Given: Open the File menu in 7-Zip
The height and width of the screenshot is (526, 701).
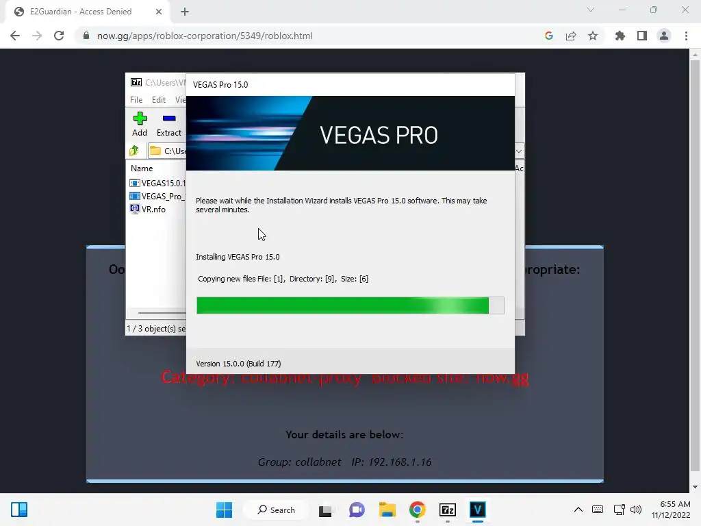Looking at the screenshot, I should click(x=136, y=100).
